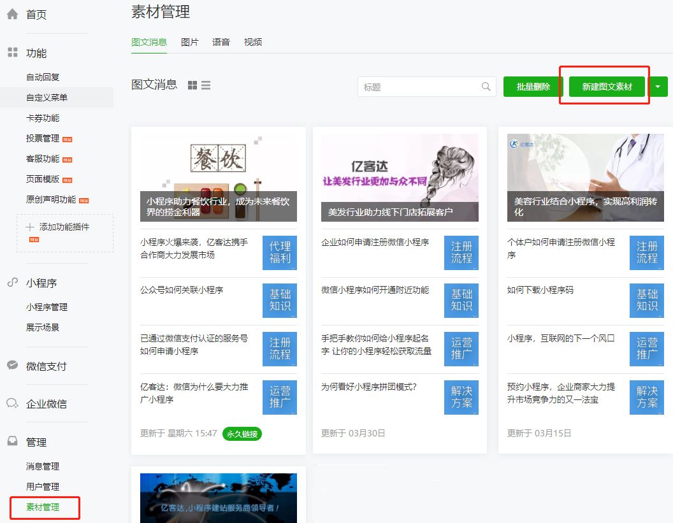
Task: Click 添加功能插件 link
Action: pyautogui.click(x=64, y=227)
